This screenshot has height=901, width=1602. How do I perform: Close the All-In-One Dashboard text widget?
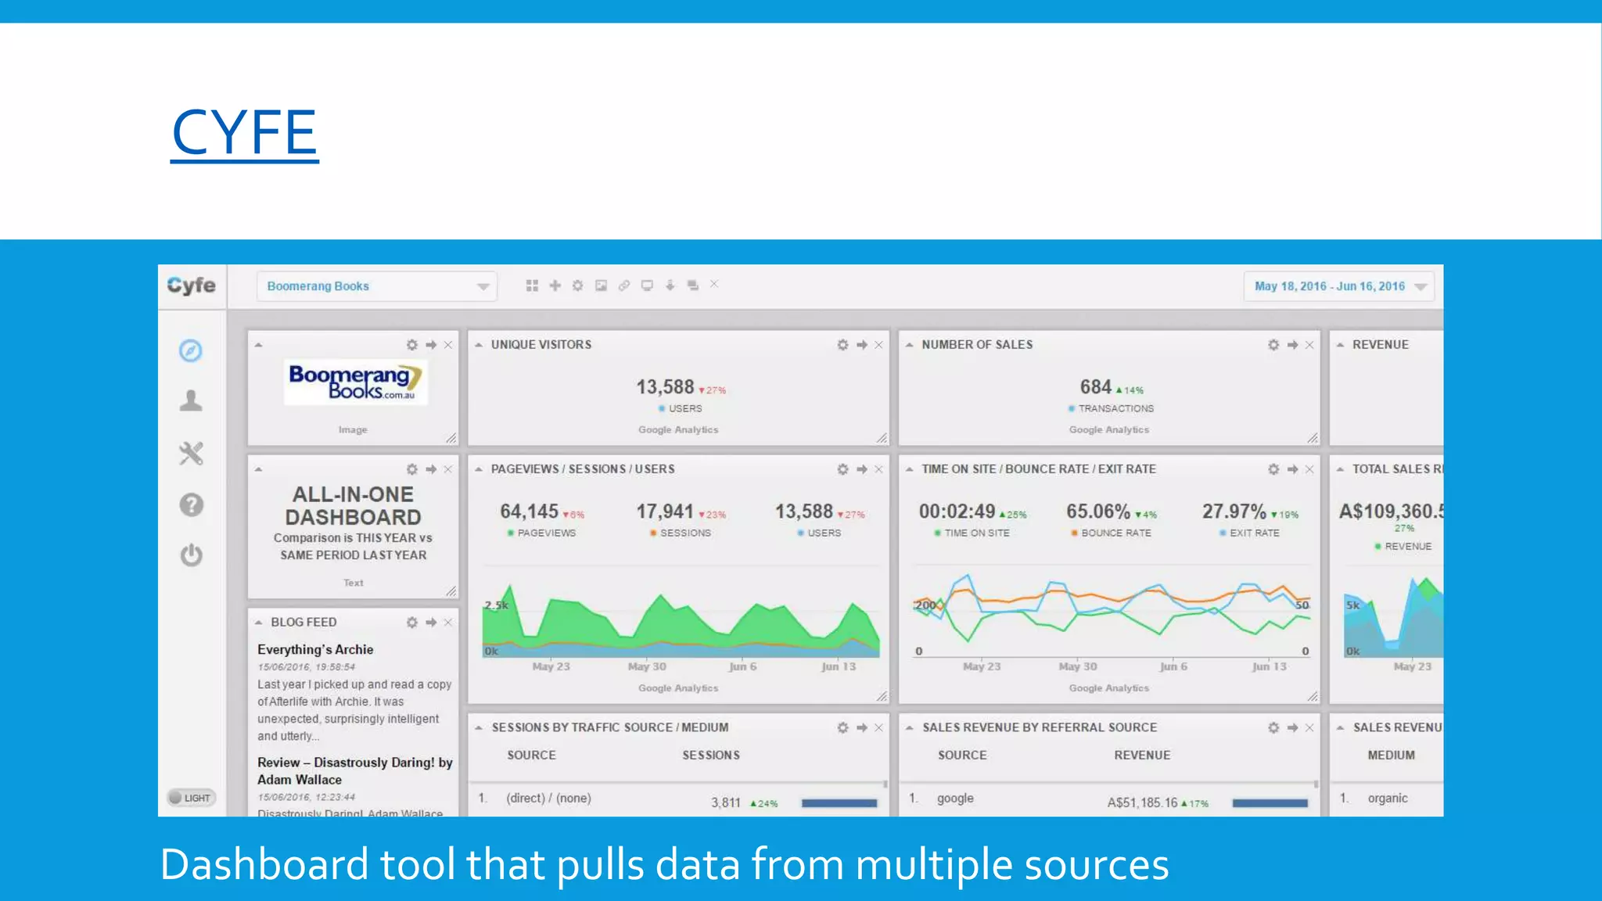(x=448, y=469)
